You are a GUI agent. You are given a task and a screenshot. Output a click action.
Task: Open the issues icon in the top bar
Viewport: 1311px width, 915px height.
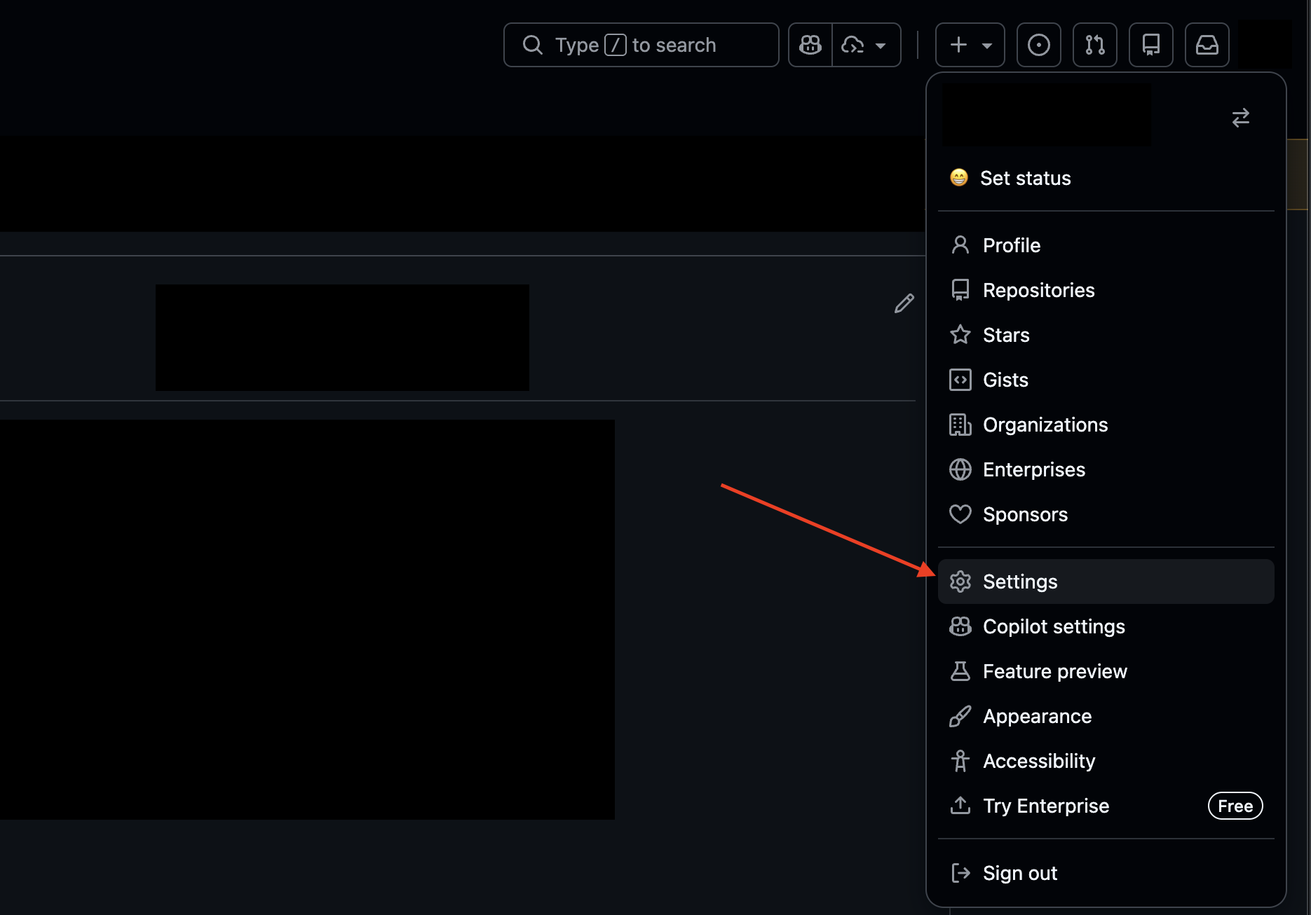point(1038,44)
